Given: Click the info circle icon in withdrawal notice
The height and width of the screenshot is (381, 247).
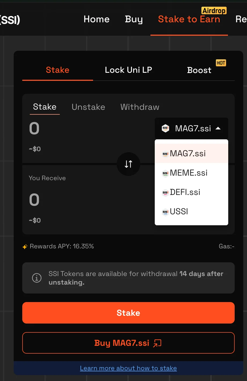Looking at the screenshot, I should click(37, 278).
